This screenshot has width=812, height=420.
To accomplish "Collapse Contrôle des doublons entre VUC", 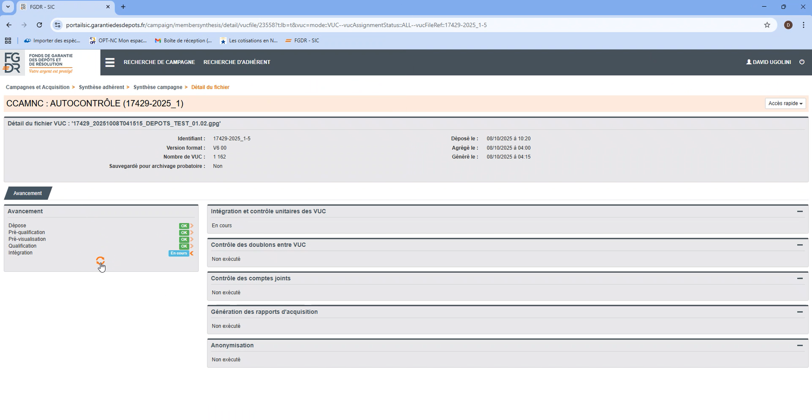I will click(800, 245).
